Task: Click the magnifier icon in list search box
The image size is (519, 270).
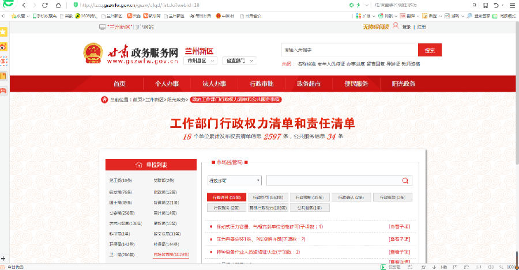Action: click(x=406, y=180)
